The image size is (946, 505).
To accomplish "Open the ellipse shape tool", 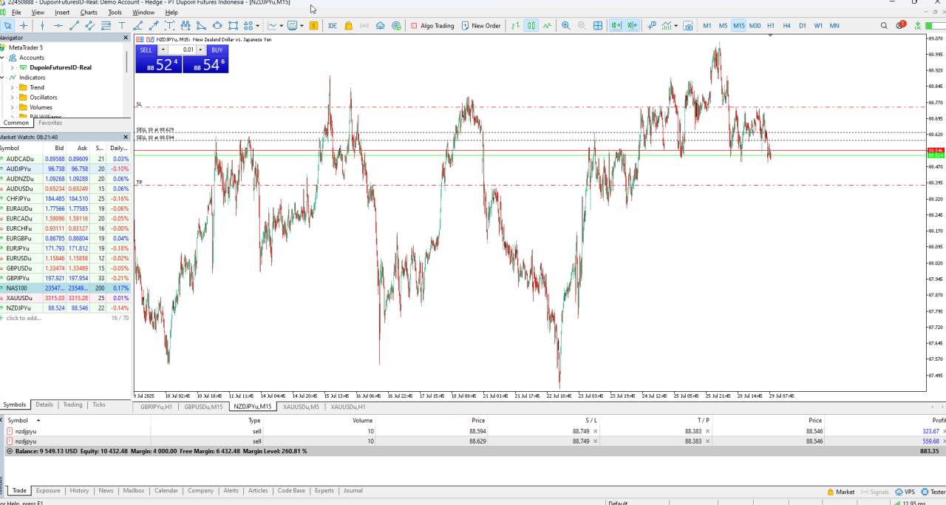I will [x=217, y=25].
